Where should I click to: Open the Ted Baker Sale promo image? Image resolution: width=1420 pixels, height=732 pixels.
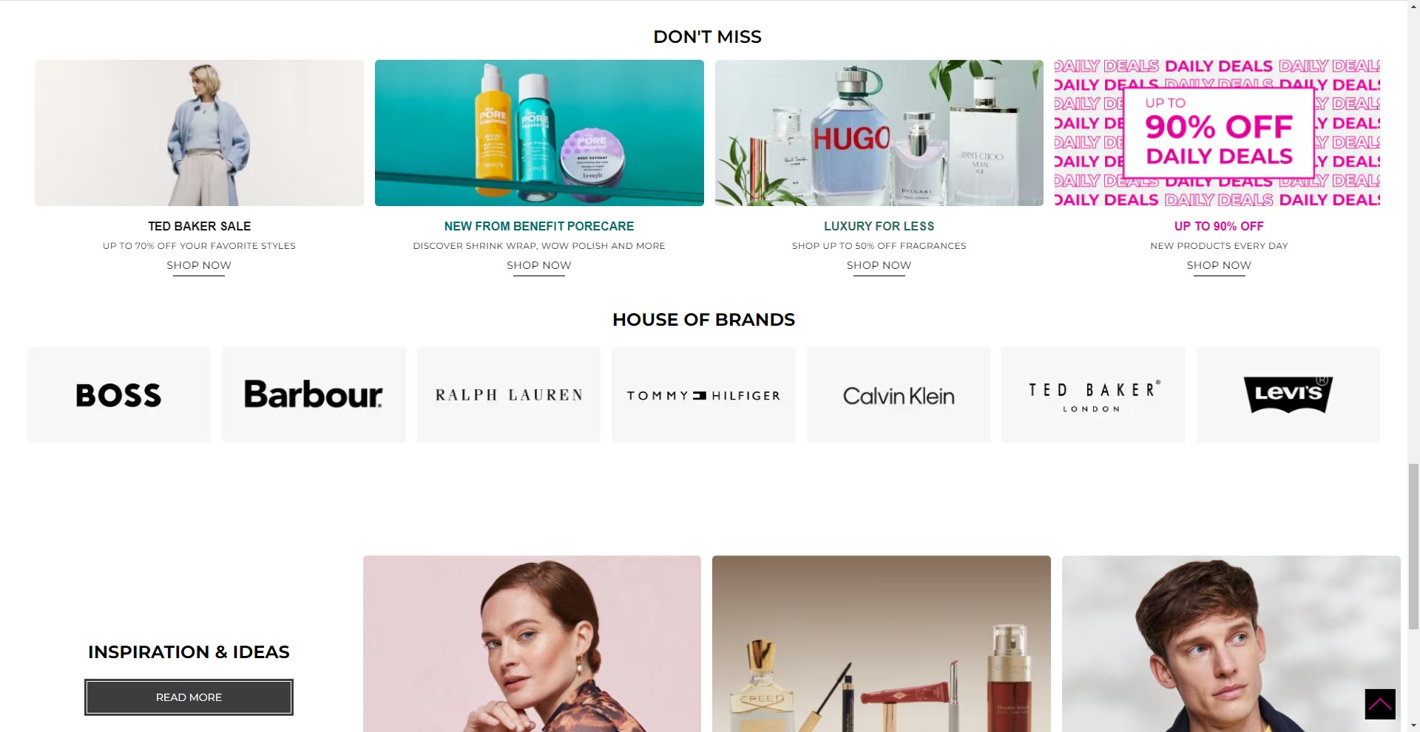(199, 133)
